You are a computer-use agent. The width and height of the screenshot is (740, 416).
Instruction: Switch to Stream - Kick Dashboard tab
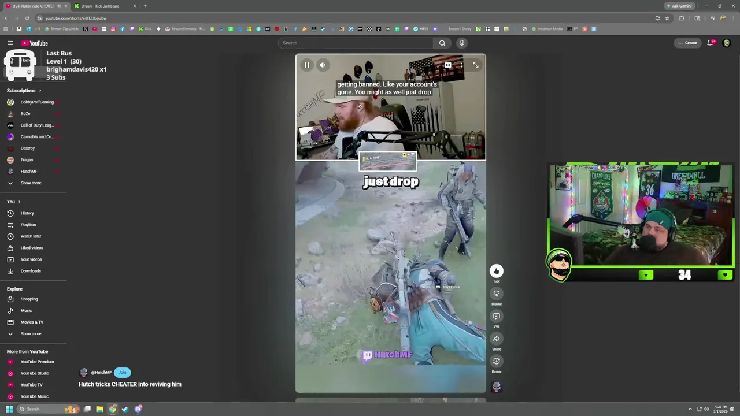tap(104, 6)
